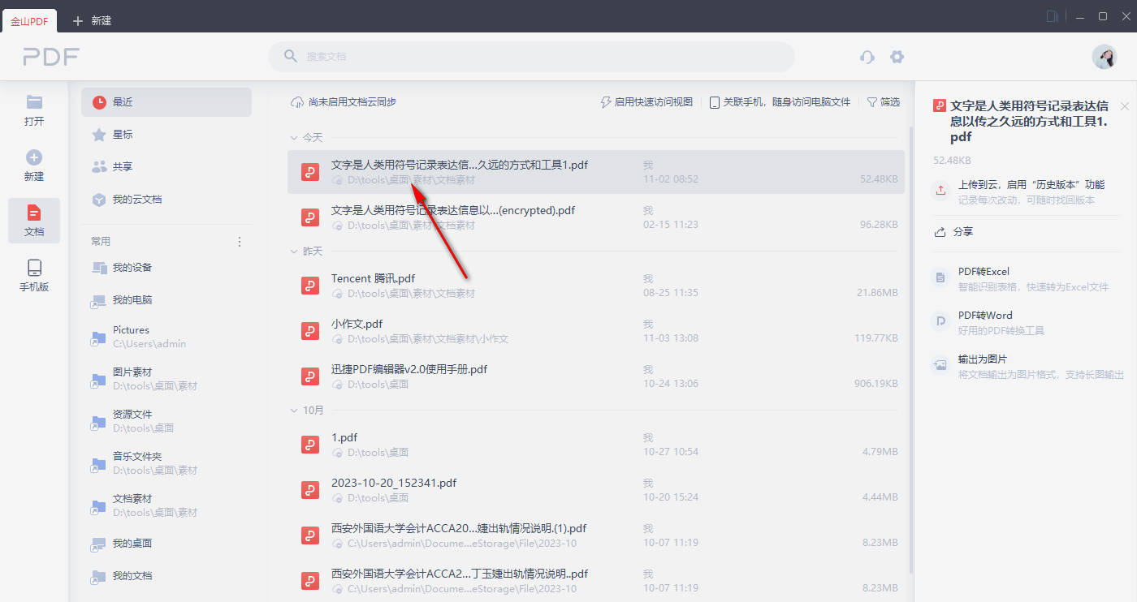Click the PDF icon of 迅捷PDF编辑器v2.0使用手册.pdf
The width and height of the screenshot is (1137, 602).
click(309, 376)
